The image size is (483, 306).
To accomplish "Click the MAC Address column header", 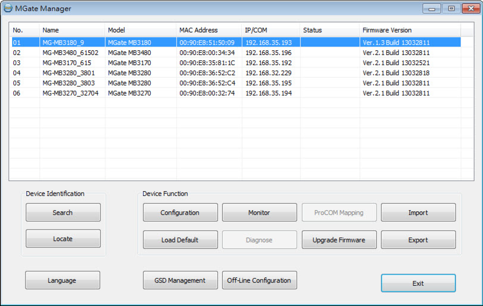I will [209, 30].
